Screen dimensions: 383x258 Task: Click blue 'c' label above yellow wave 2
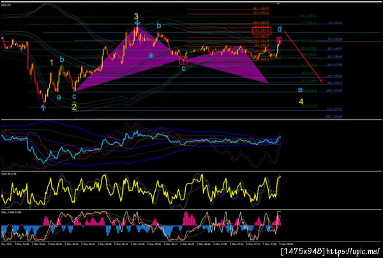tap(74, 96)
